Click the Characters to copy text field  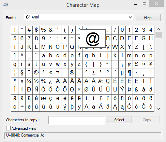tap(76, 120)
